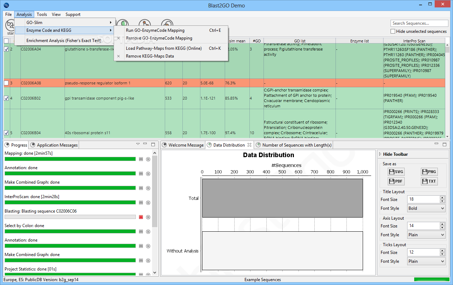Collapse the Hide Toolbar expander
453x285 pixels.
coord(380,154)
